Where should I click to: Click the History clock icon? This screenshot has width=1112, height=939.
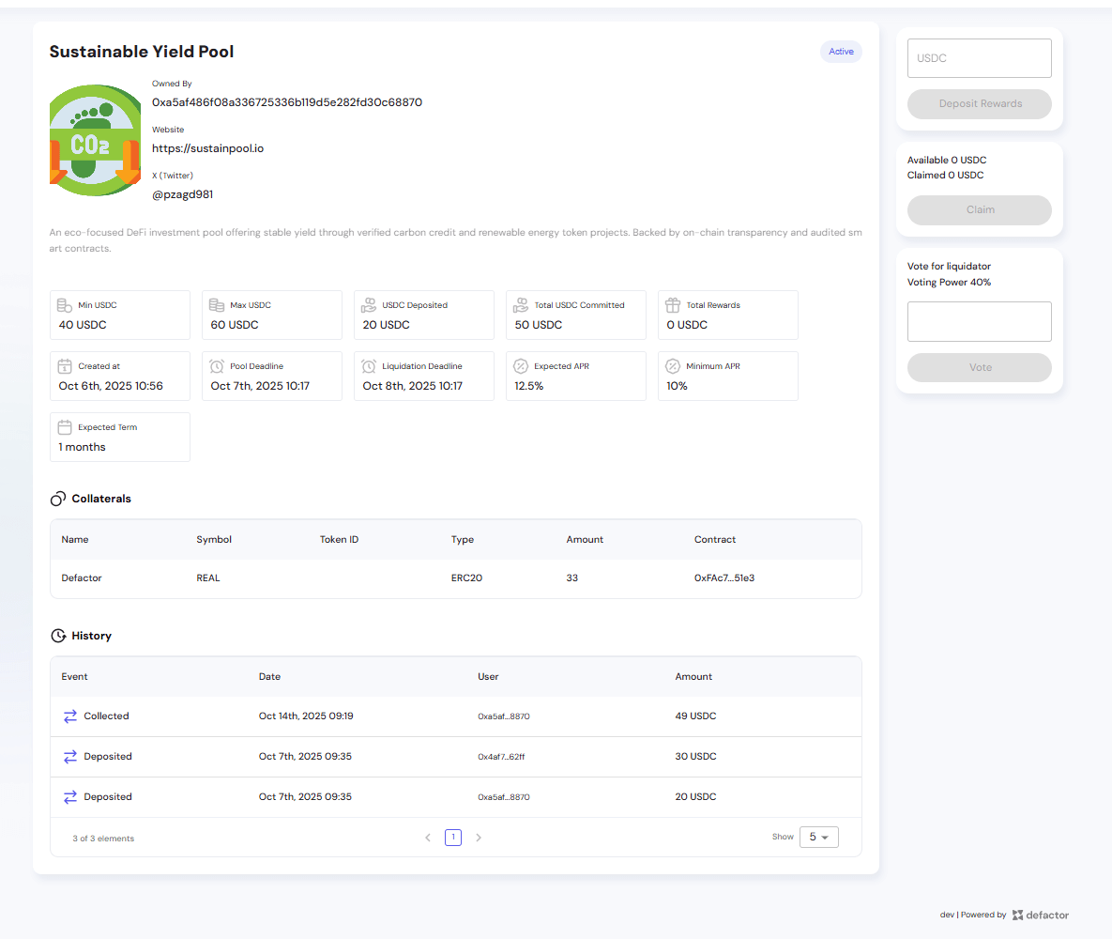point(58,636)
